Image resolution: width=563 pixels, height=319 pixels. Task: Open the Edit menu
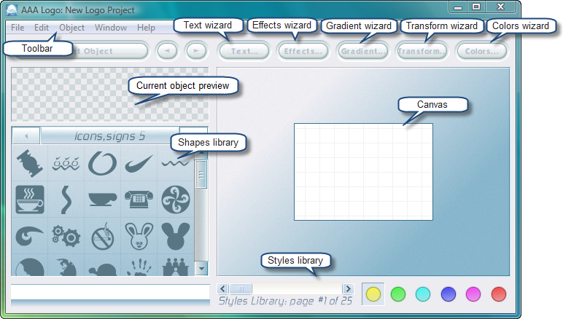(x=42, y=28)
